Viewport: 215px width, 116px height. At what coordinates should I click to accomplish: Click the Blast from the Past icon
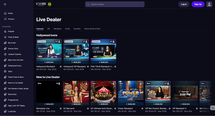point(5,60)
